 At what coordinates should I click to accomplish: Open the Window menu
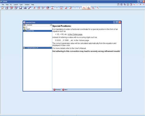click(27, 5)
